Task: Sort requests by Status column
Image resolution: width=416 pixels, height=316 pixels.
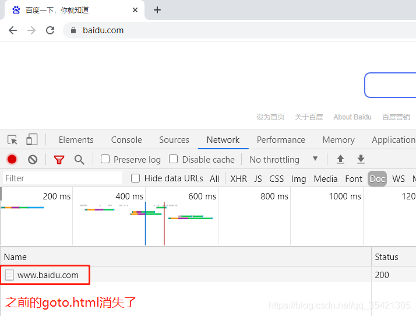Action: 394,257
